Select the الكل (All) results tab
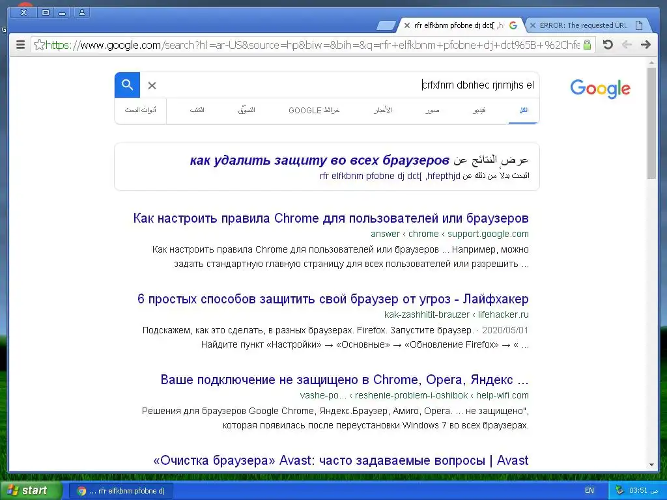667x500 pixels. 524,110
